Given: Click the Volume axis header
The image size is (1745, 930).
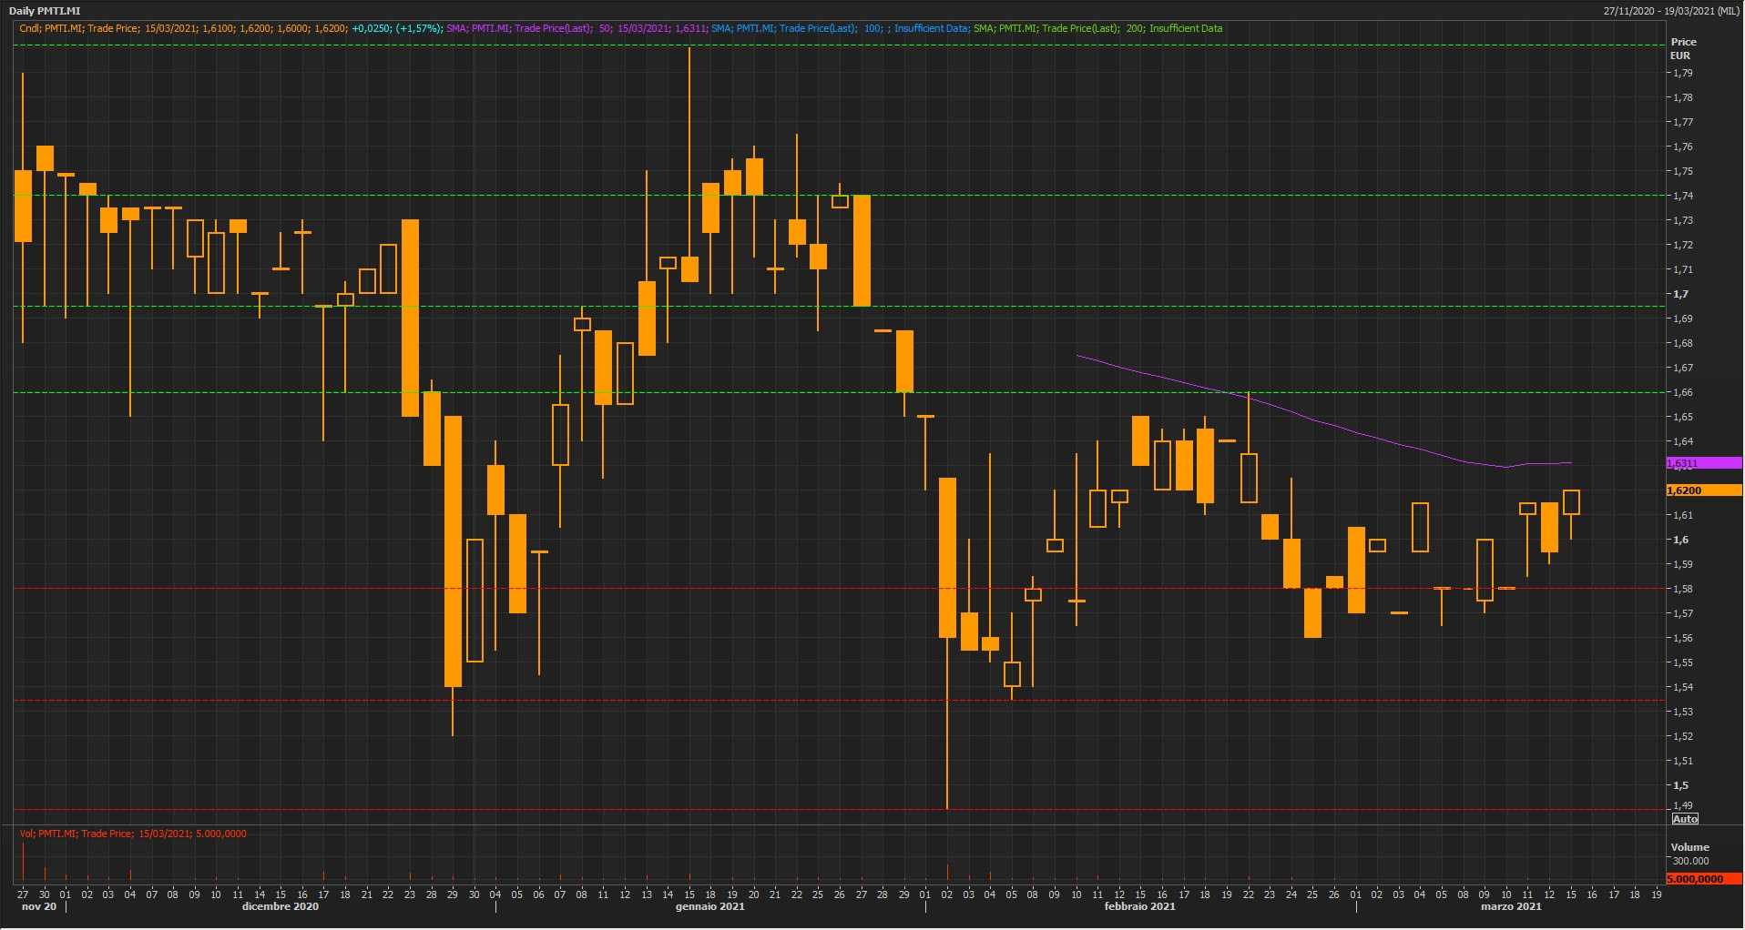Looking at the screenshot, I should click(1689, 847).
